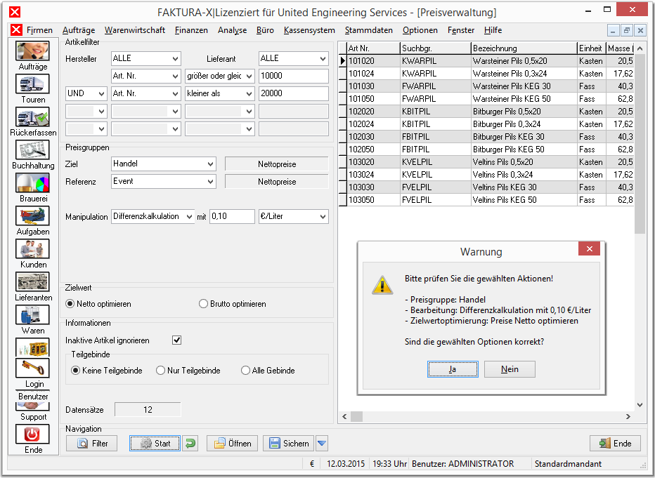Image resolution: width=655 pixels, height=478 pixels.
Task: Open the Optionen menu
Action: click(x=420, y=30)
